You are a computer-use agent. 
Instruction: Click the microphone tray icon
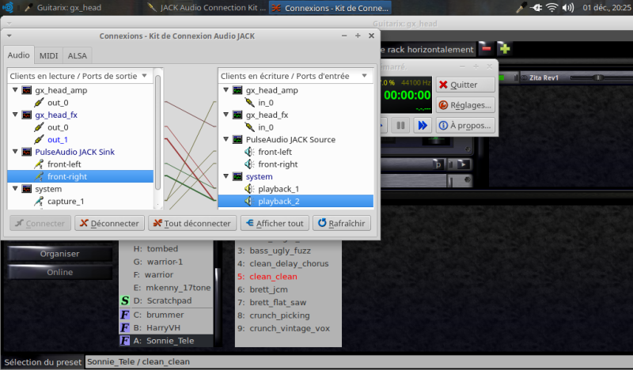[521, 7]
